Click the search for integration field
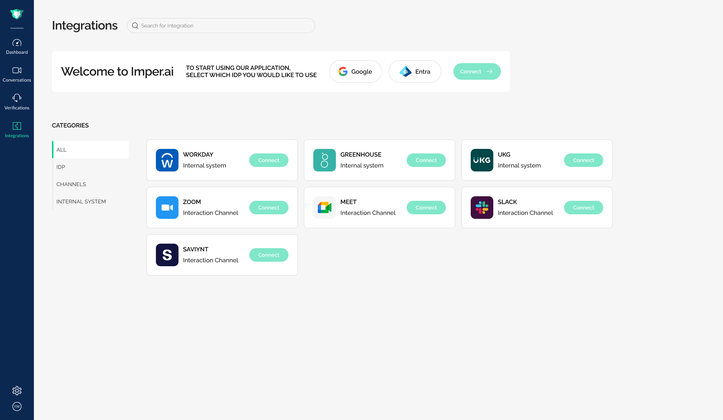This screenshot has height=420, width=723. click(221, 26)
